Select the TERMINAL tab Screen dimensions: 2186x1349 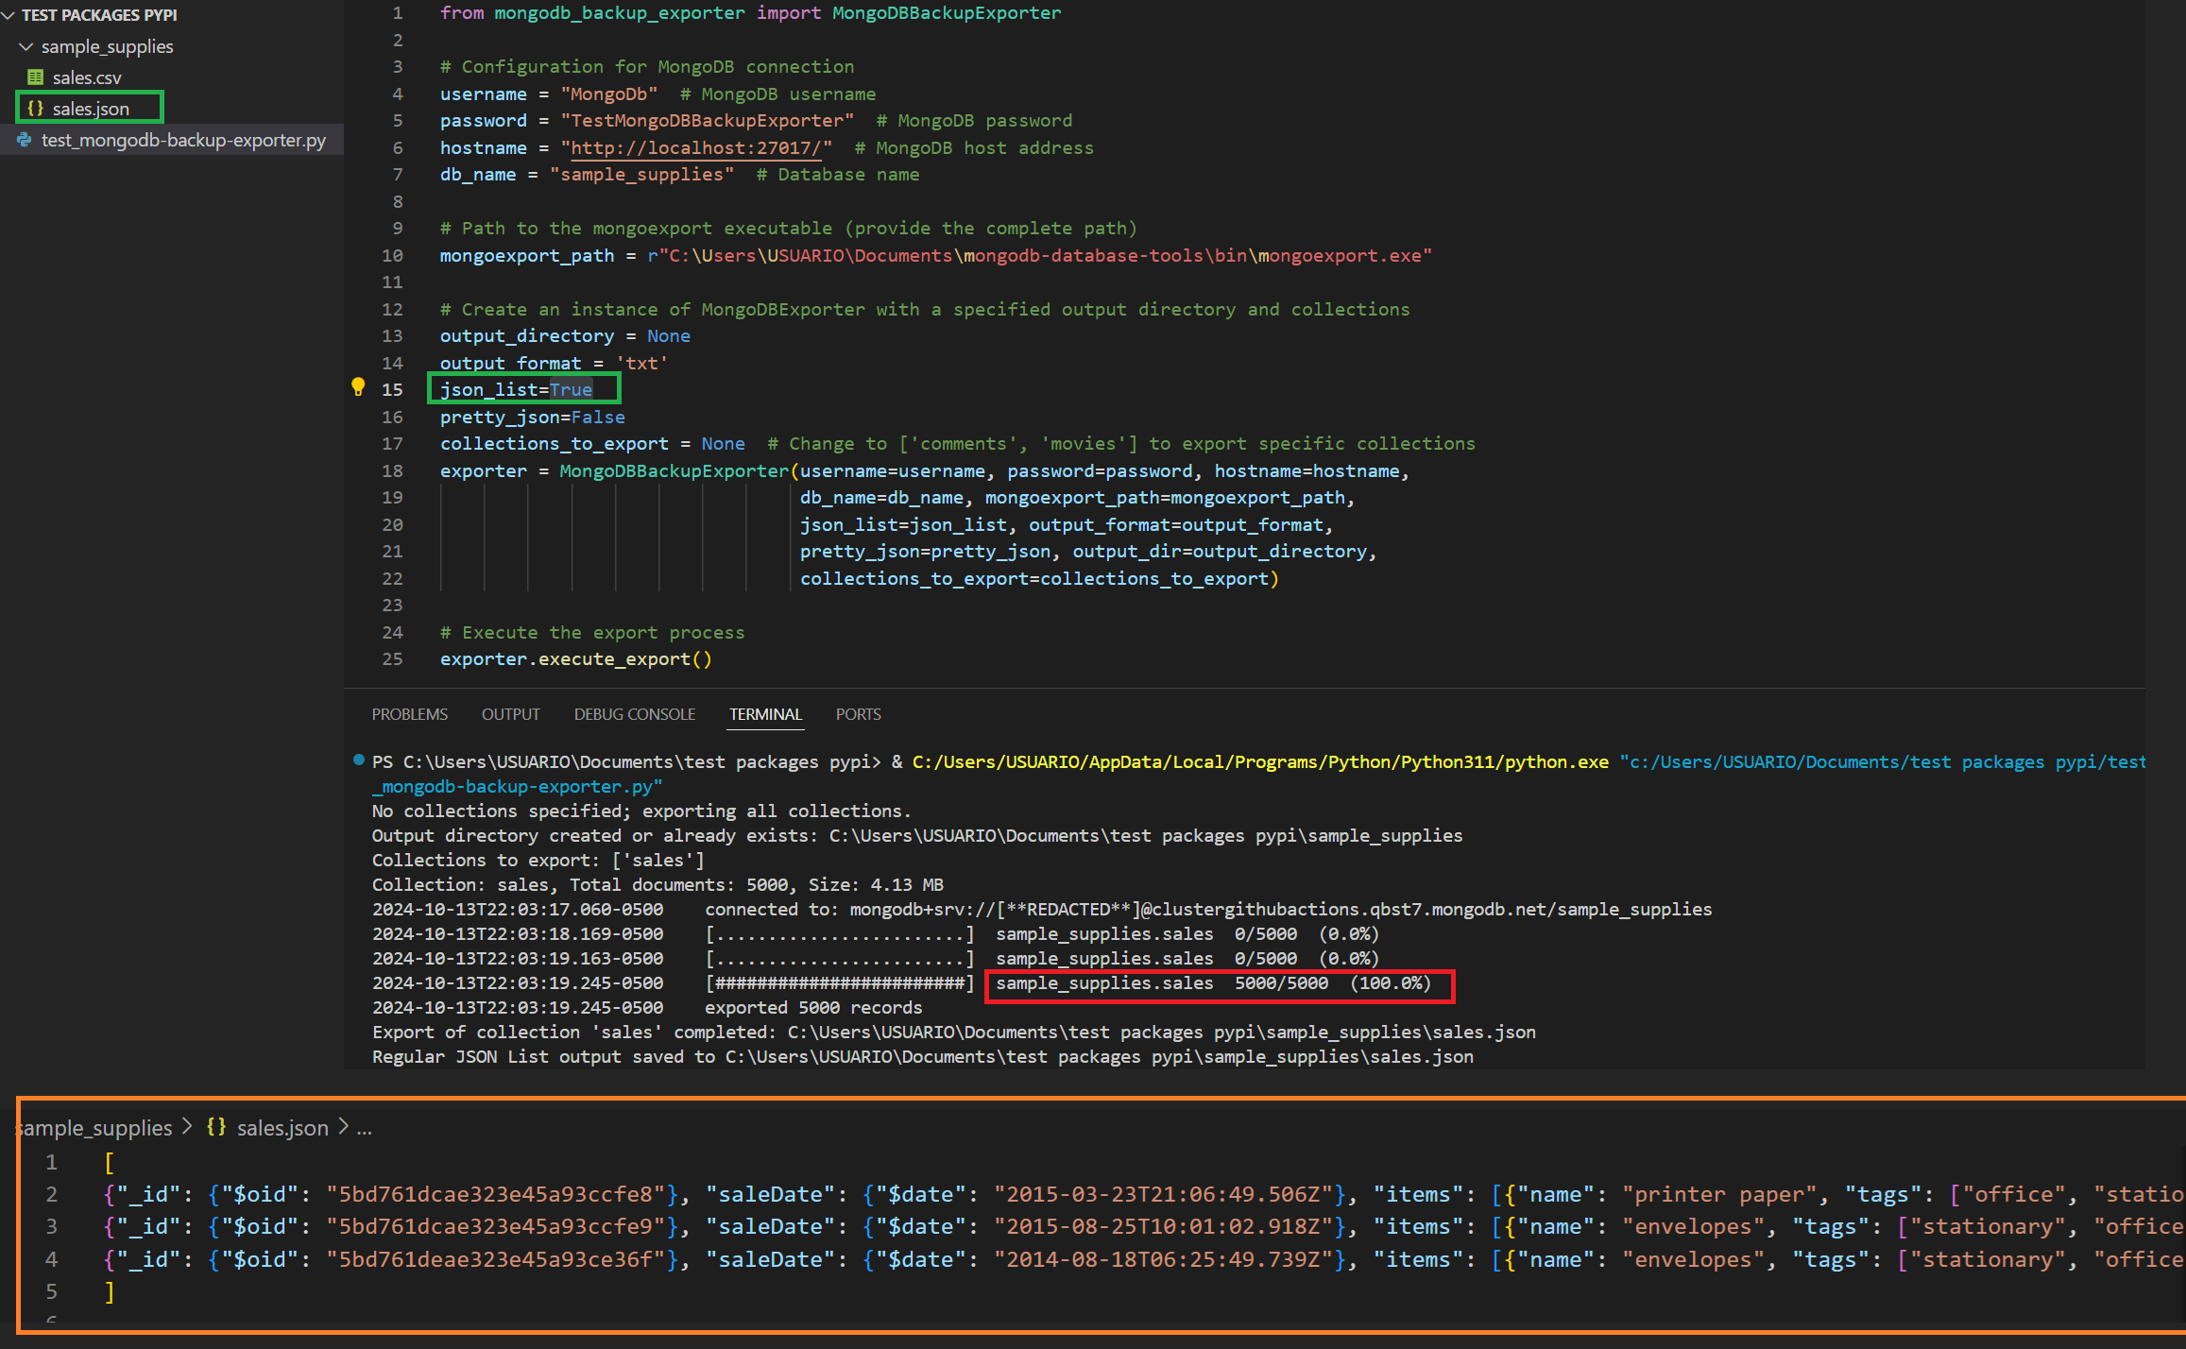[765, 713]
